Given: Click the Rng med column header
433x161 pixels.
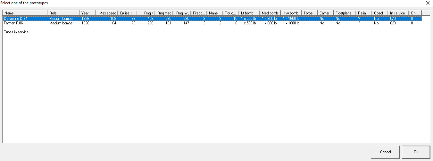Looking at the screenshot, I should click(164, 13).
